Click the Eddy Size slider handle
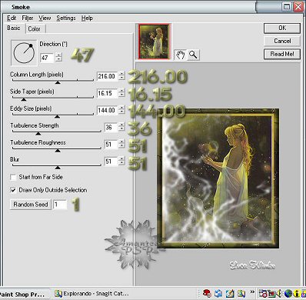Image resolution: width=306 pixels, height=300 pixels. (57, 116)
